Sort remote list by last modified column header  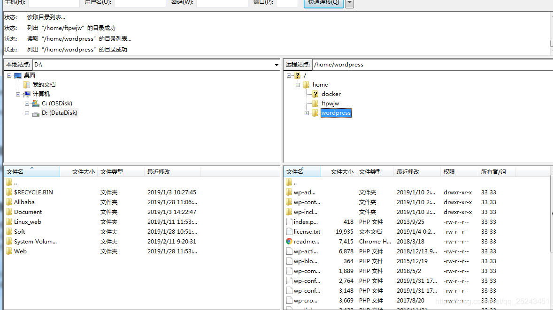coord(417,172)
